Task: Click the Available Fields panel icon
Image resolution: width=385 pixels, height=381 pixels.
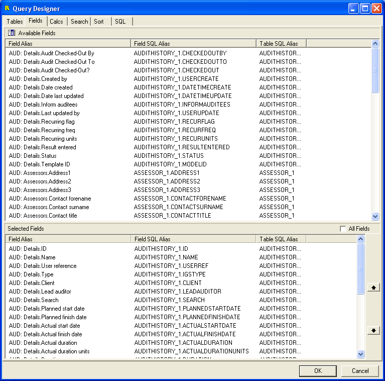Action: click(x=12, y=33)
